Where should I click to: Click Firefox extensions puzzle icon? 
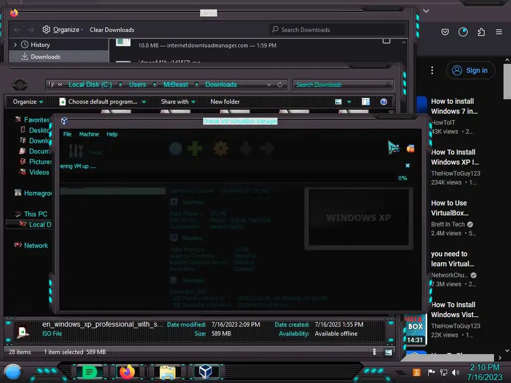[x=481, y=31]
